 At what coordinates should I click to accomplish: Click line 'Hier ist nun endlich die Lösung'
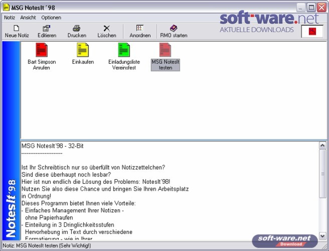(96, 182)
